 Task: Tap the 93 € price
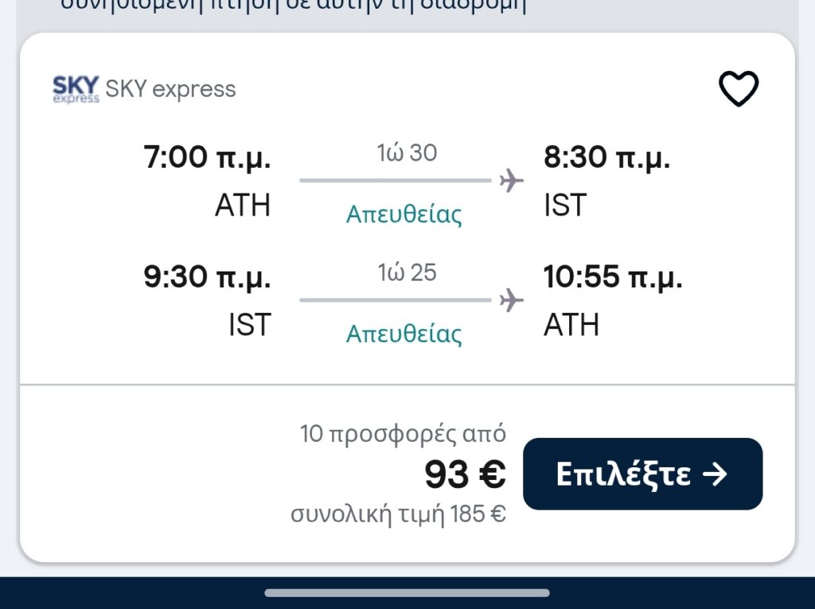coord(465,475)
